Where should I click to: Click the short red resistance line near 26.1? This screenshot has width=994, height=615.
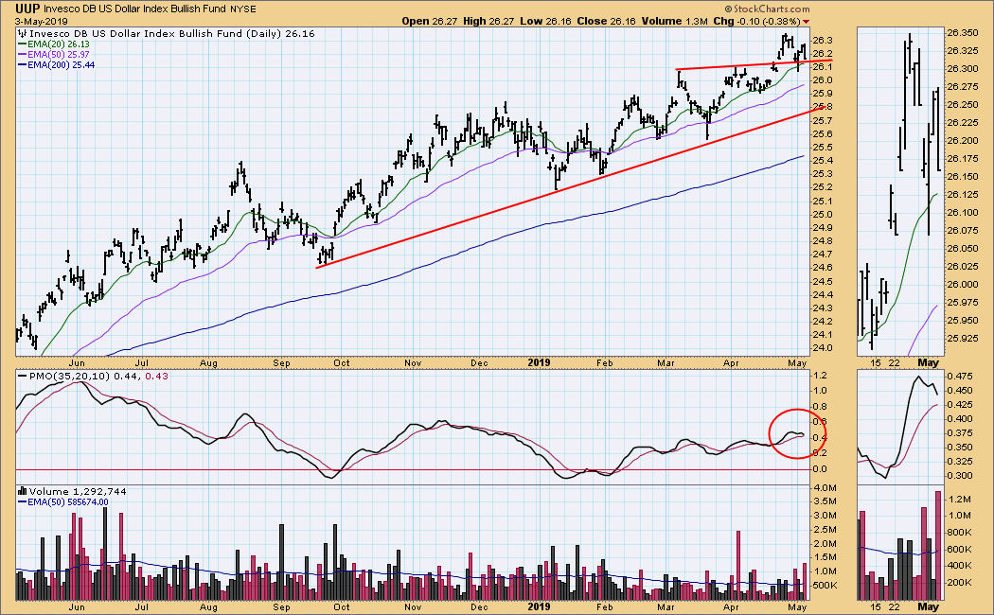click(x=738, y=66)
